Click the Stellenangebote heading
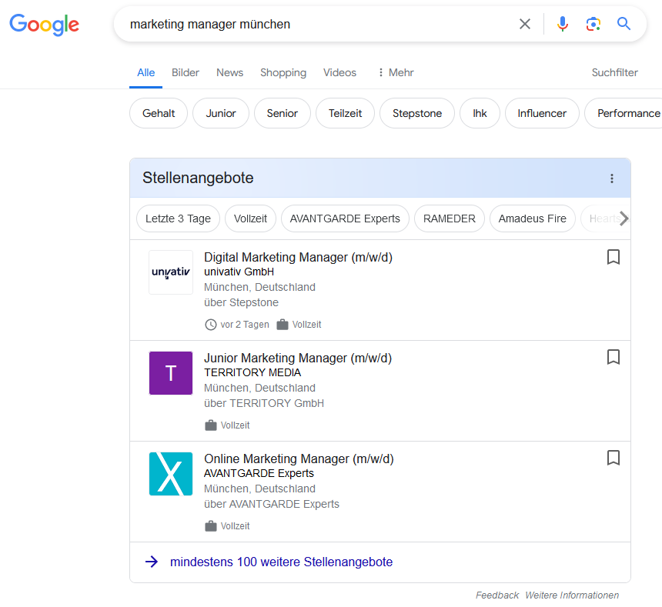Screen dimensions: 662x607 (x=198, y=178)
